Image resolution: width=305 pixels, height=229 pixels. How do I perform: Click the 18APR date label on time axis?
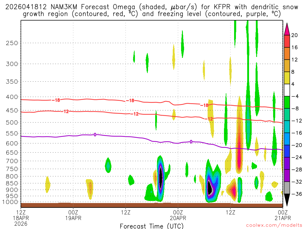pyautogui.click(x=21, y=218)
